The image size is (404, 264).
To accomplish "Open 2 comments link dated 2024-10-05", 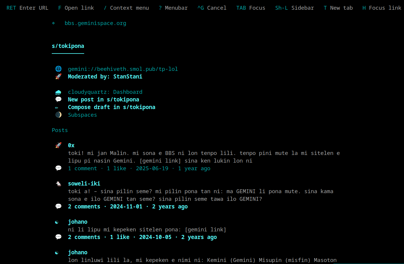I will pyautogui.click(x=142, y=237).
